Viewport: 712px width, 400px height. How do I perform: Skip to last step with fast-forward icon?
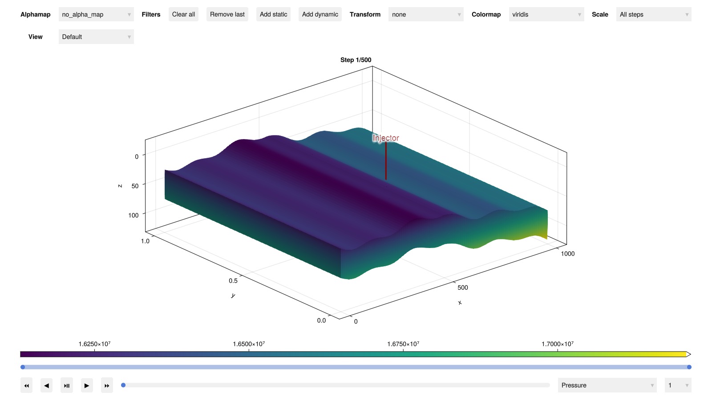pyautogui.click(x=107, y=385)
